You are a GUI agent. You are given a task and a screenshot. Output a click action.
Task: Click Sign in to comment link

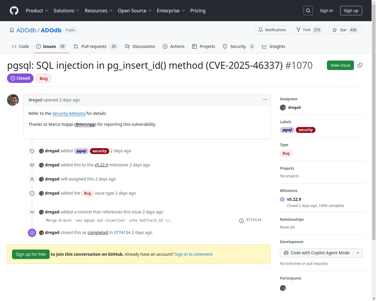pyautogui.click(x=194, y=254)
